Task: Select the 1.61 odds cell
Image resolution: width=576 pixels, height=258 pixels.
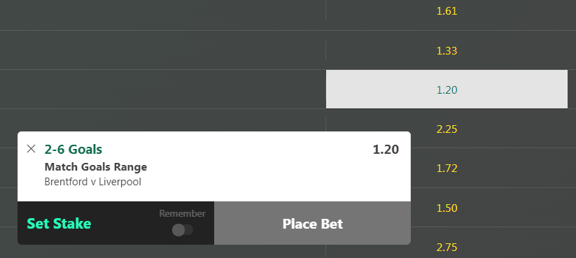Action: click(447, 11)
